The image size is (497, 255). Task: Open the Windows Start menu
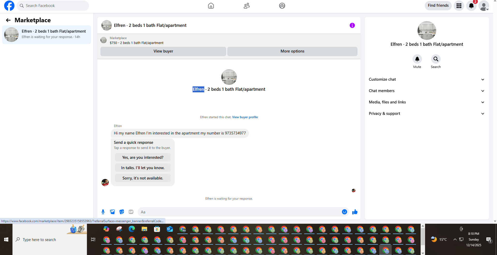[x=6, y=239]
